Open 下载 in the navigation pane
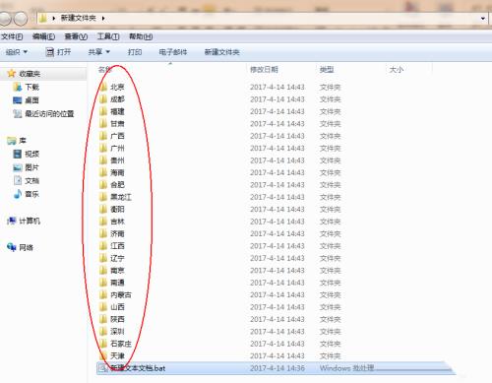 tap(32, 87)
